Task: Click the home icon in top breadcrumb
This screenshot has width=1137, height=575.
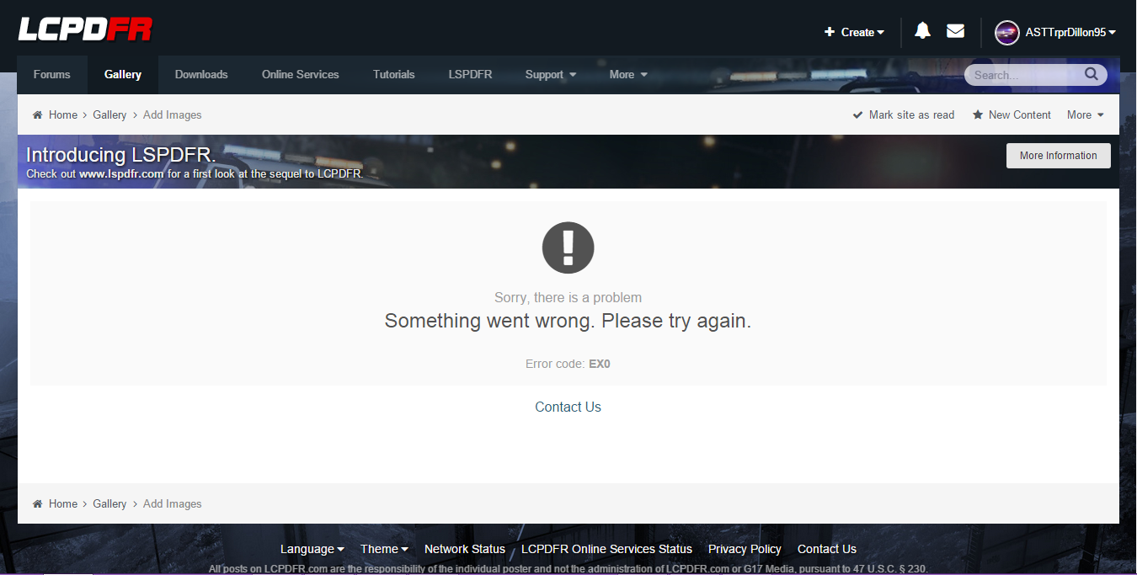Action: 37,114
